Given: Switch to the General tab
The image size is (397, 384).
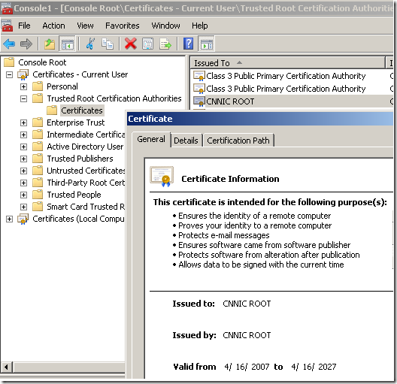Looking at the screenshot, I should (x=151, y=139).
